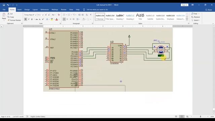The width and height of the screenshot is (215, 121).
Task: Toggle Underline formatting
Action: (x=32, y=19)
